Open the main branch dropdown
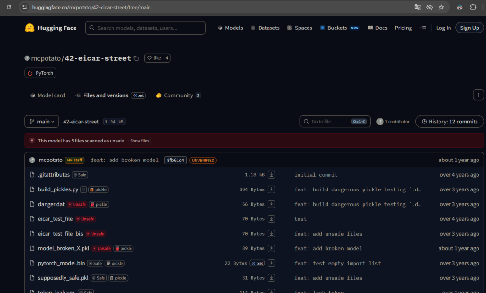 tap(42, 122)
